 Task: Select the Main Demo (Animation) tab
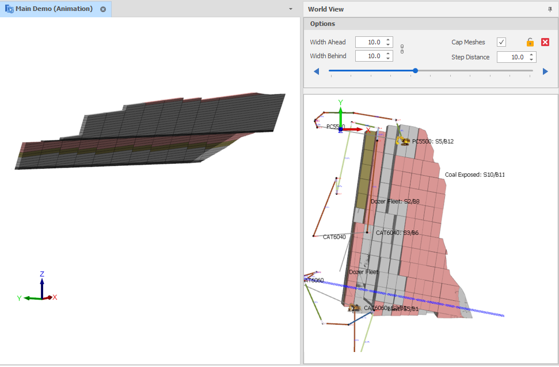coord(54,9)
